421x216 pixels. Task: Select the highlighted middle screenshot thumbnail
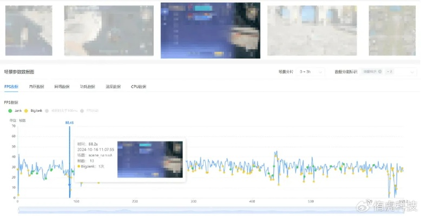tap(210, 30)
